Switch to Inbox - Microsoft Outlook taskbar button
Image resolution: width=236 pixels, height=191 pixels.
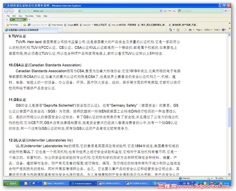point(55,184)
